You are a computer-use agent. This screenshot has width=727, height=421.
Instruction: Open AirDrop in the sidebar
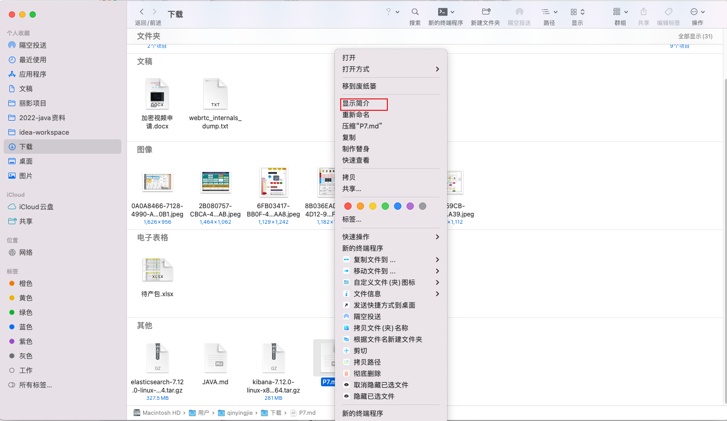coord(32,45)
